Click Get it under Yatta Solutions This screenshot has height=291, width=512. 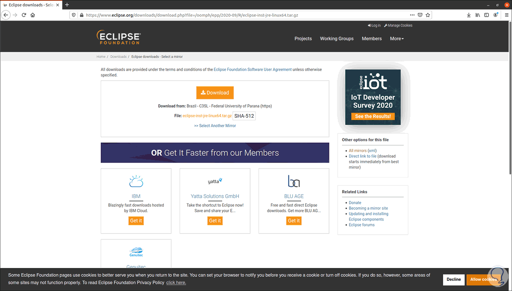tap(215, 221)
